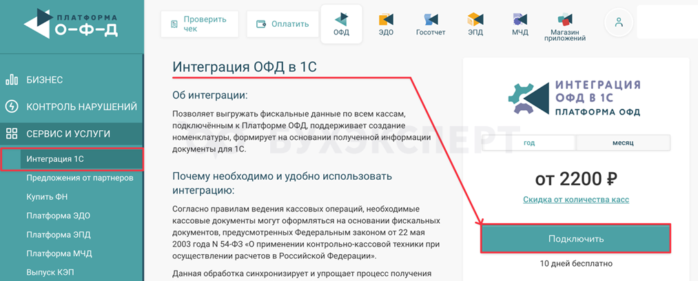The image size is (698, 281).
Task: Select the месяц billing period
Action: pyautogui.click(x=623, y=143)
